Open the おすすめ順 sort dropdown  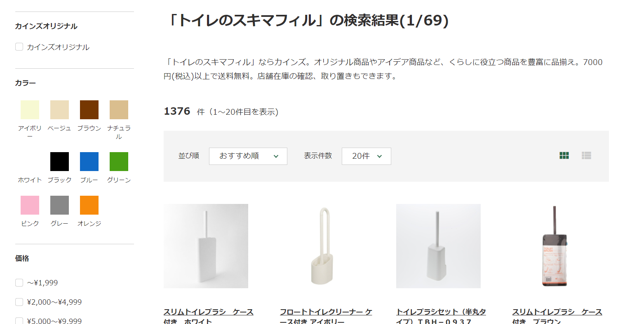pos(248,156)
